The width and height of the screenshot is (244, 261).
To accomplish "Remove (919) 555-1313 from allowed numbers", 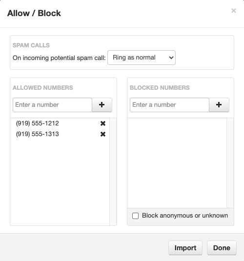I will pos(103,134).
